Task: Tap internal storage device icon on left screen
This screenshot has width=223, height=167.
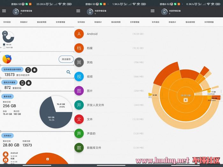Action: pos(16,12)
